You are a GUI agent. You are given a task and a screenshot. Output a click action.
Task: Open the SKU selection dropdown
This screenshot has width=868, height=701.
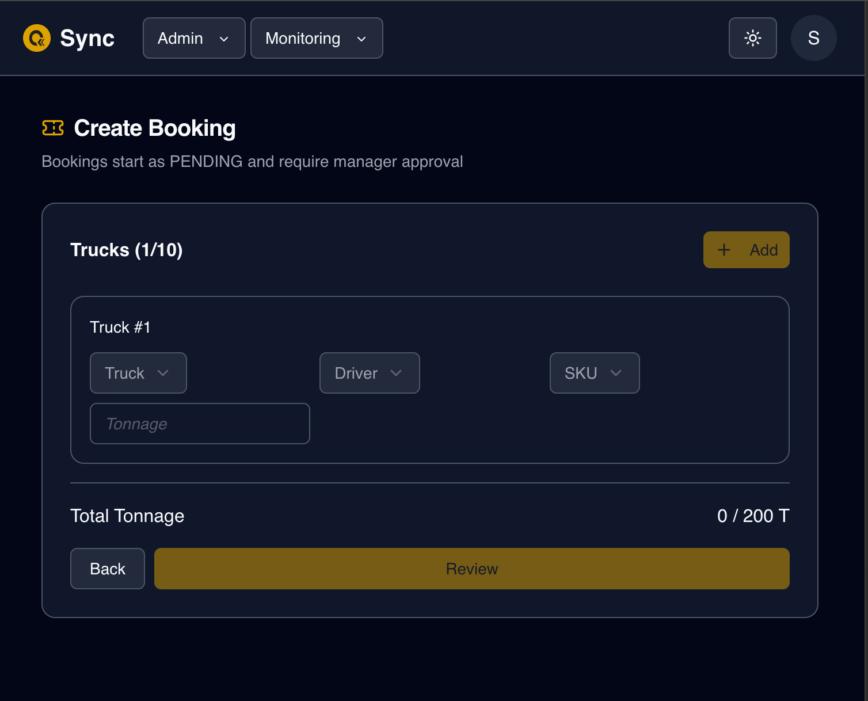click(x=595, y=373)
